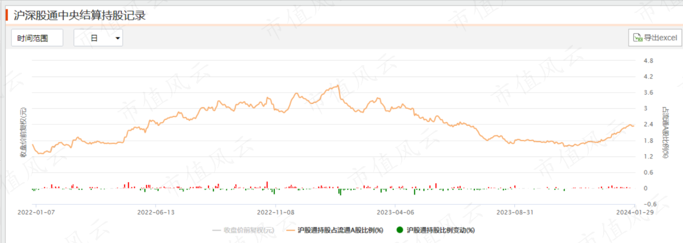This screenshot has height=243, width=683.
Task: Click the 收盘价前复权(元) left axis title
Action: pyautogui.click(x=23, y=132)
